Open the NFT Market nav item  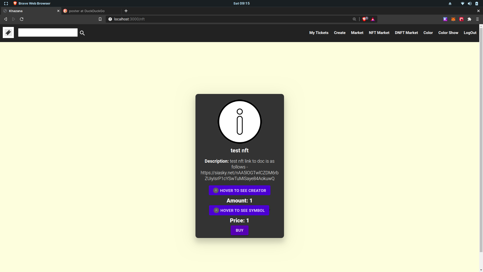(379, 33)
